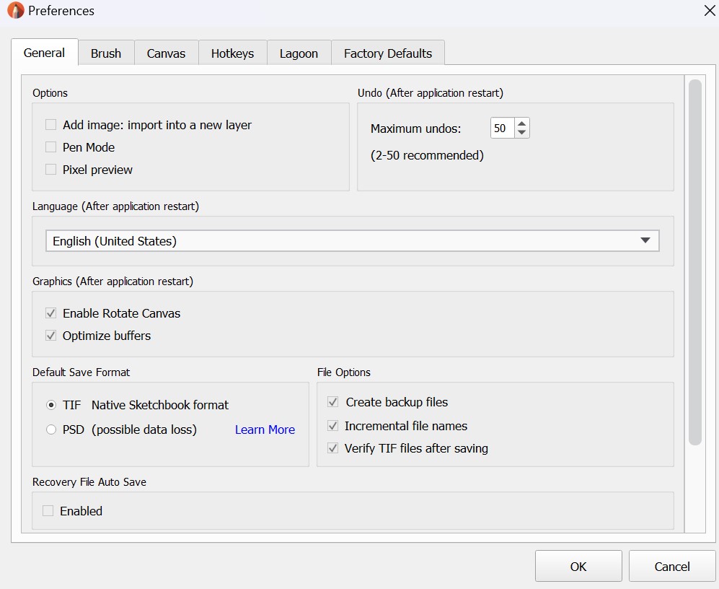Image resolution: width=719 pixels, height=589 pixels.
Task: Switch to the Hotkeys tab
Action: (x=232, y=53)
